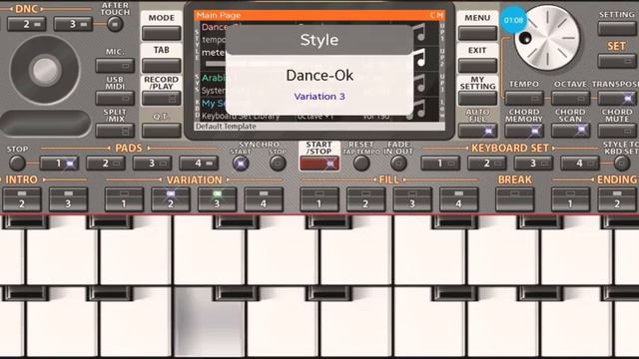Toggle the SPLIT/MIX button

pyautogui.click(x=115, y=131)
